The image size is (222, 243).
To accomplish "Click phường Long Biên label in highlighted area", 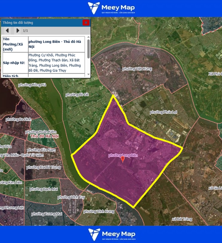I will pos(123,155).
